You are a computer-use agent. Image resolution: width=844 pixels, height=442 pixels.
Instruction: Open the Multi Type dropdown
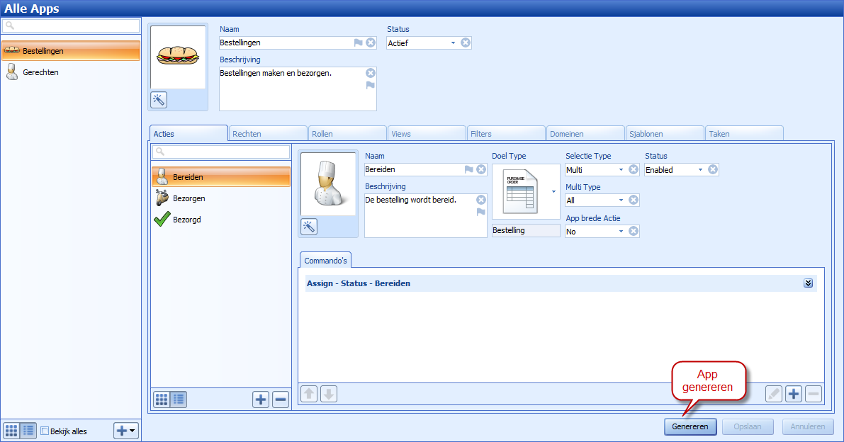coord(621,200)
